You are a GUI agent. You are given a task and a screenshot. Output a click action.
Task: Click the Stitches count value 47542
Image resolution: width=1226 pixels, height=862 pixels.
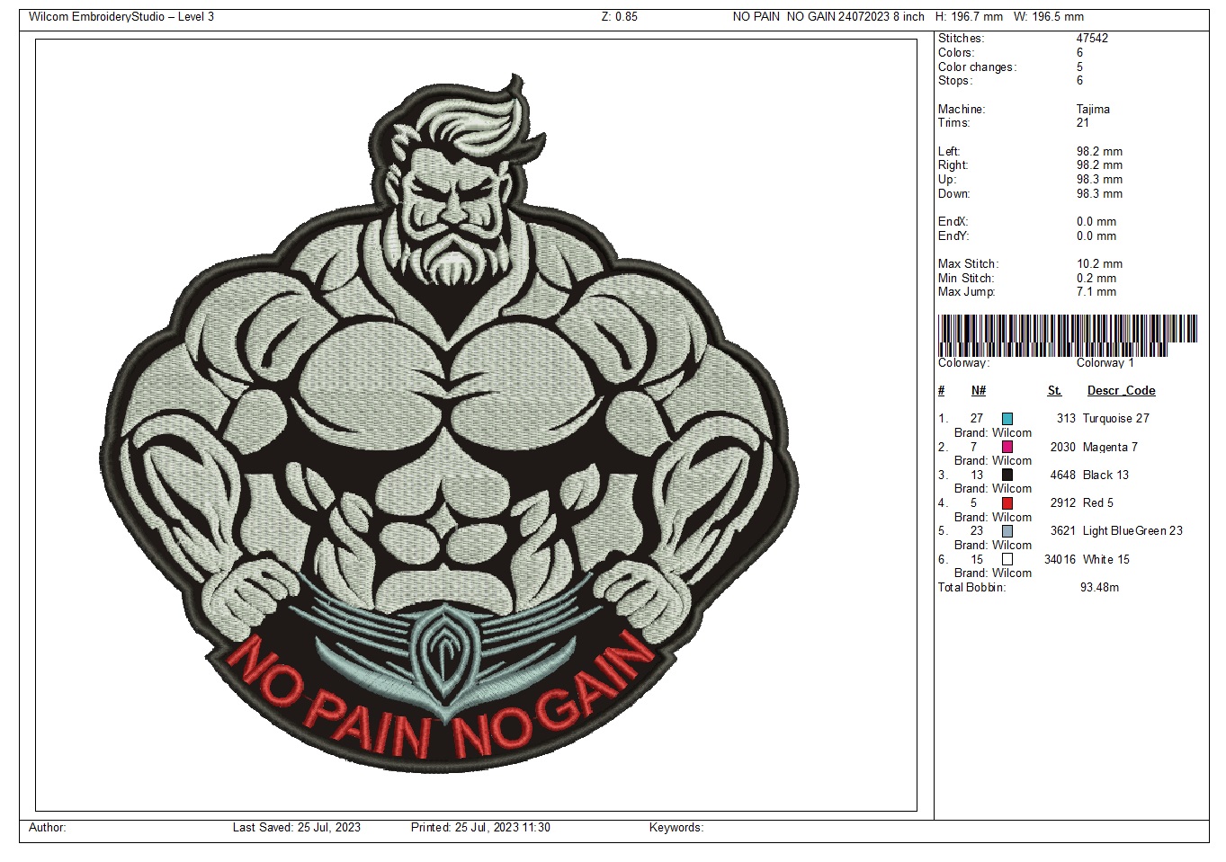[x=1092, y=39]
